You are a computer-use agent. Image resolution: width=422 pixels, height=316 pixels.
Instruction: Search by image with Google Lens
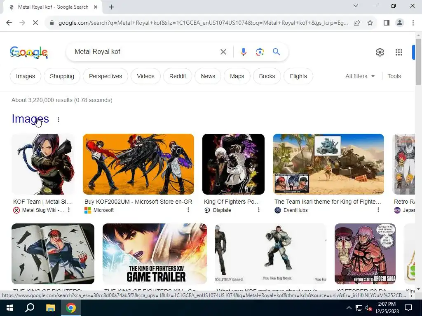(x=260, y=52)
